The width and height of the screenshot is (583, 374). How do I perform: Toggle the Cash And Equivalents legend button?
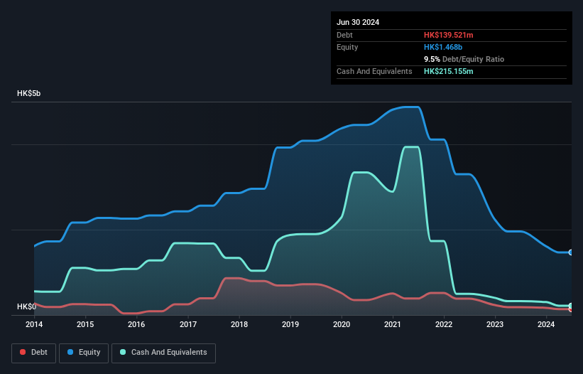(x=163, y=353)
